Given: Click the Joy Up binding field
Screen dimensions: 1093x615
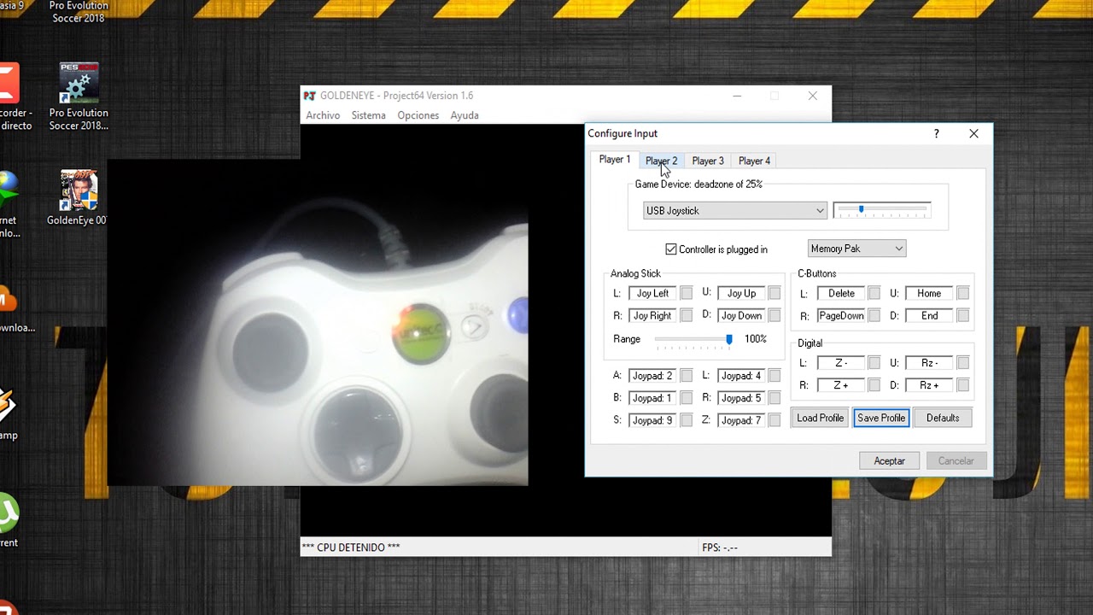Looking at the screenshot, I should coord(741,293).
